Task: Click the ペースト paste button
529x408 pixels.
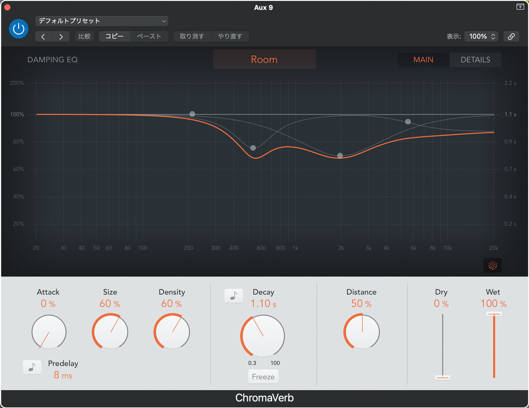Action: (x=149, y=37)
